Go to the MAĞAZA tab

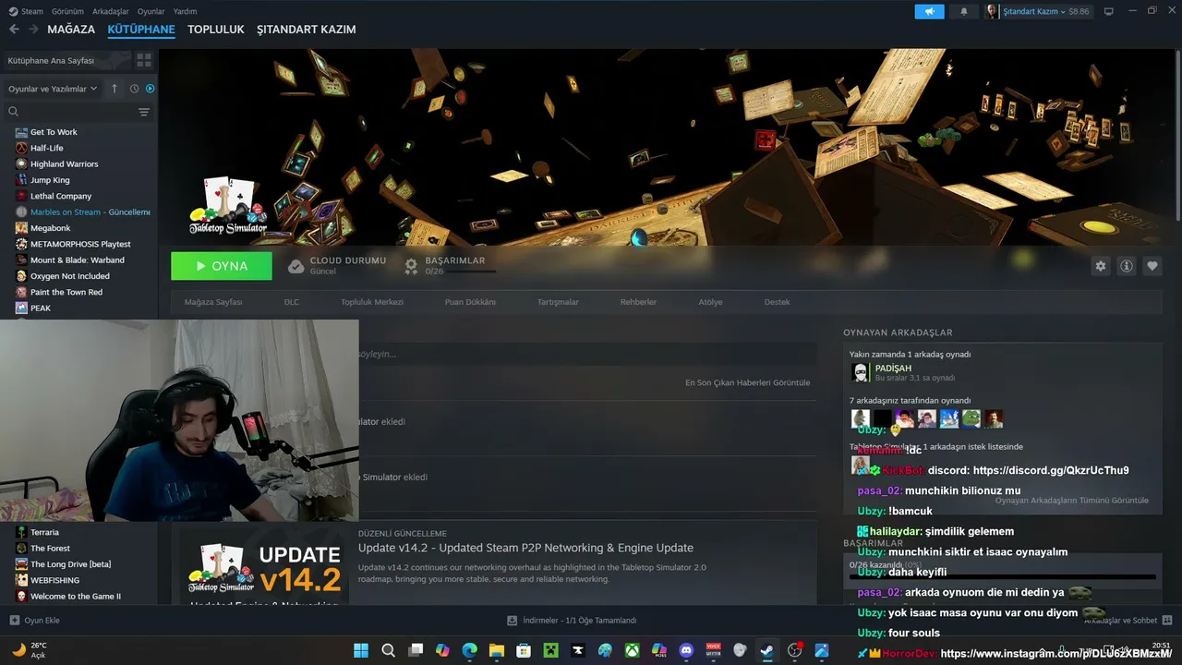[x=71, y=30]
